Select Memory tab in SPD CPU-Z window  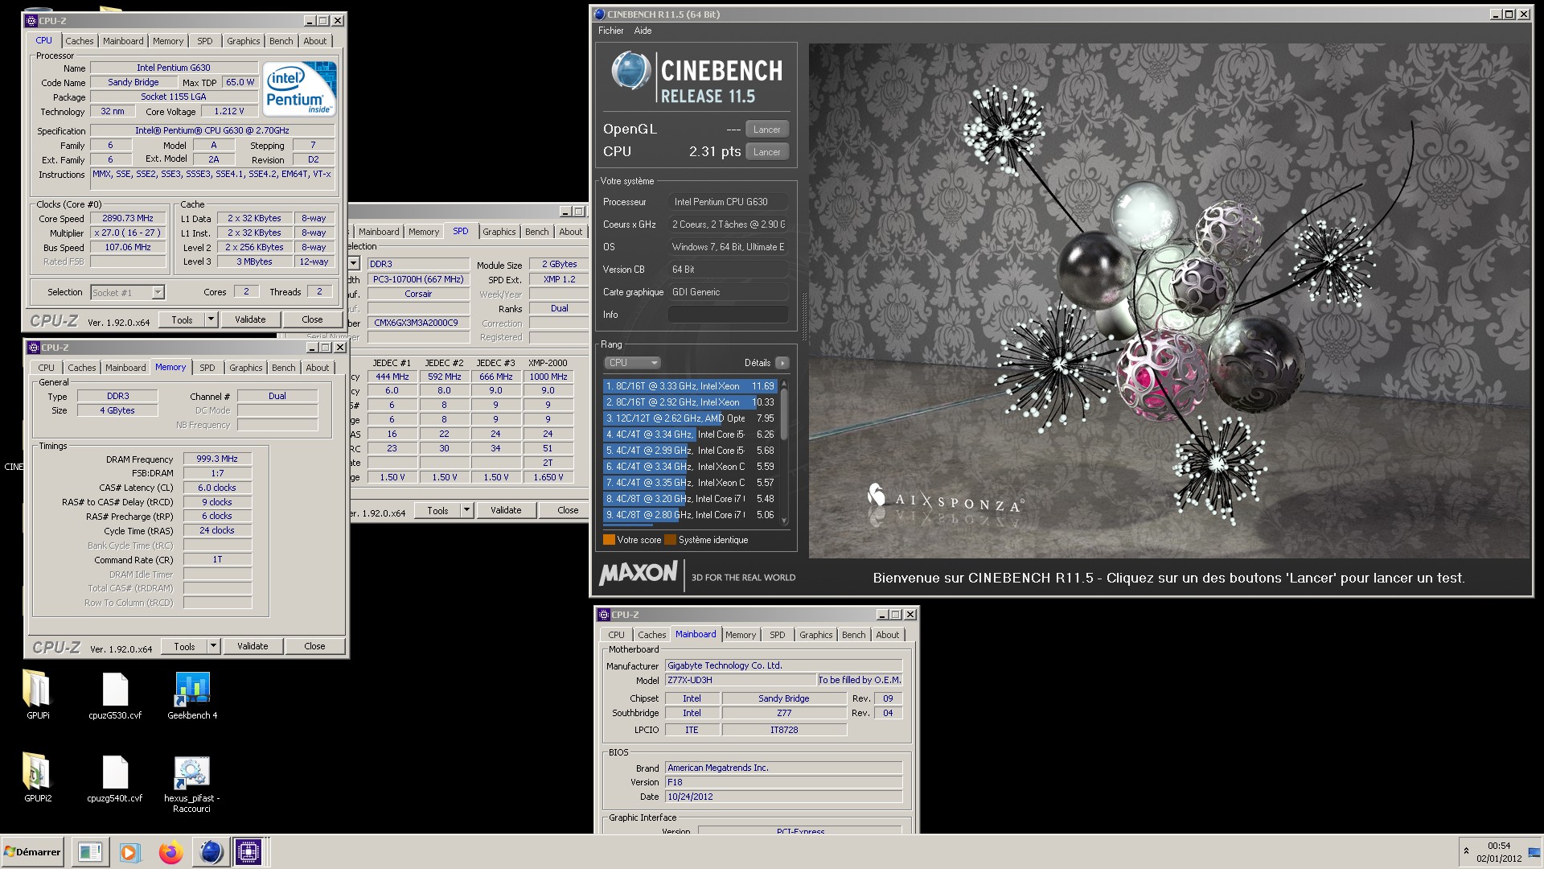point(424,232)
